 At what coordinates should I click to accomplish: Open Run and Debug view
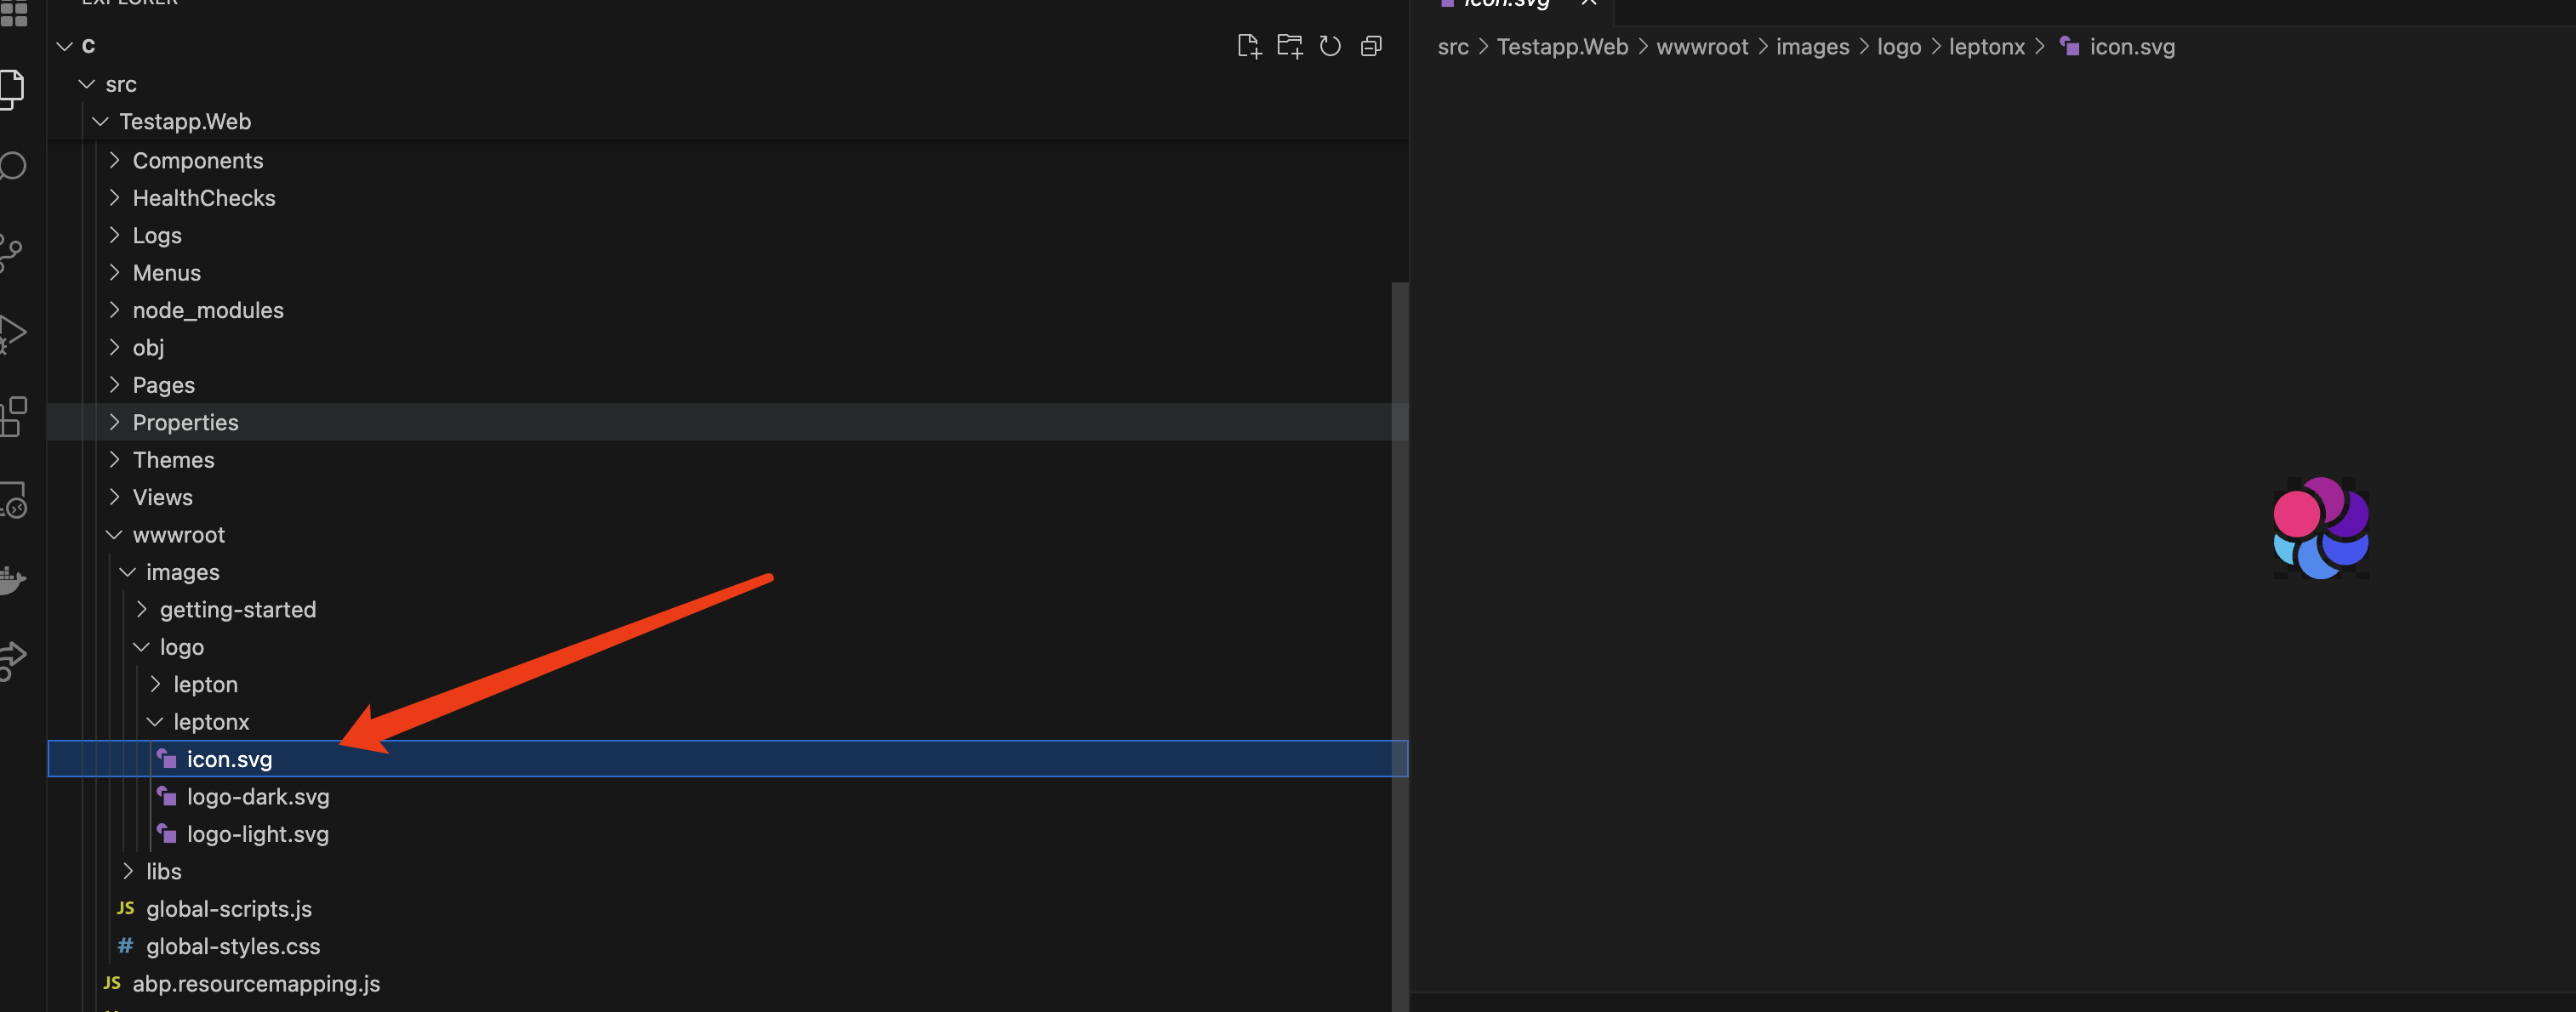tap(13, 333)
